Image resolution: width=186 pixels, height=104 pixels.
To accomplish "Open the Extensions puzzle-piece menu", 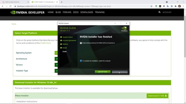I will [x=176, y=6].
